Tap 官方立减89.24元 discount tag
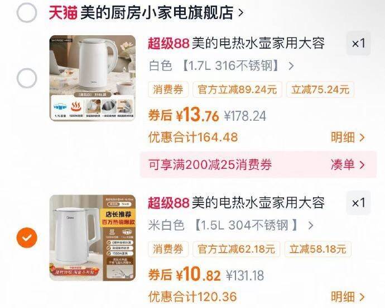 pyautogui.click(x=238, y=89)
